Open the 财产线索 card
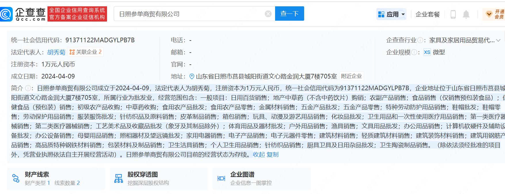505x194 pixels. point(56,178)
